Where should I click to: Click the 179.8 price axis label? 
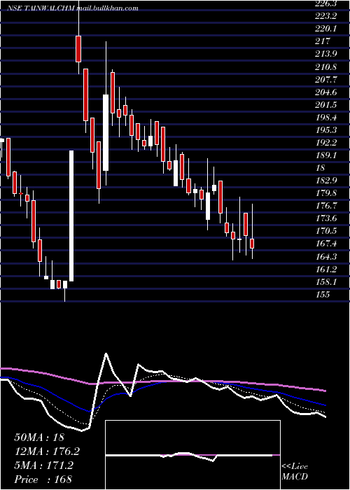click(x=325, y=193)
